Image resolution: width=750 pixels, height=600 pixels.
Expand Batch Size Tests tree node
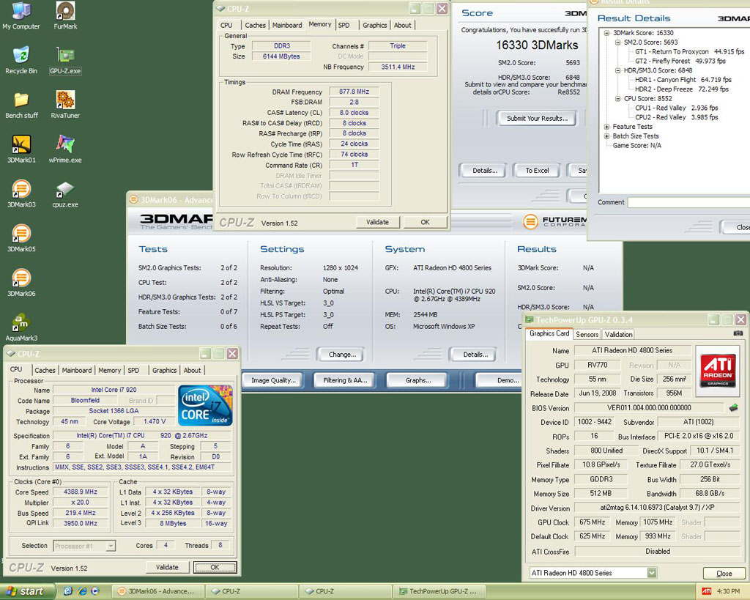(x=606, y=136)
